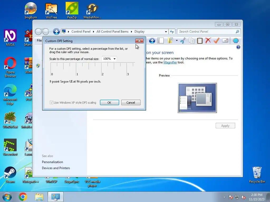Click the Display preview thumbnail
The image size is (270, 202).
(x=197, y=98)
